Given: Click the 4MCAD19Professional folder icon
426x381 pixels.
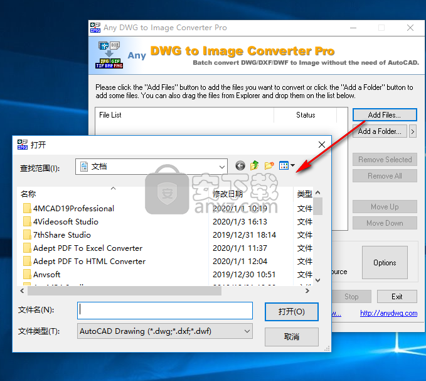Looking at the screenshot, I should pos(27,208).
